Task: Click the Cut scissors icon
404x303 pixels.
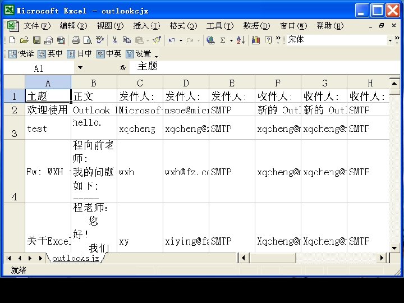Action: (x=114, y=40)
